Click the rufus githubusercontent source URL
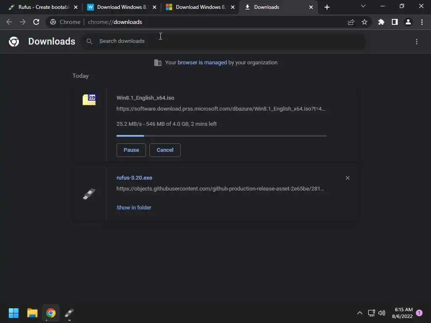 tap(220, 189)
